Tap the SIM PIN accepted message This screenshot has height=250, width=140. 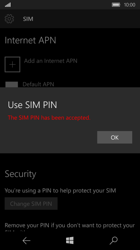click(49, 118)
